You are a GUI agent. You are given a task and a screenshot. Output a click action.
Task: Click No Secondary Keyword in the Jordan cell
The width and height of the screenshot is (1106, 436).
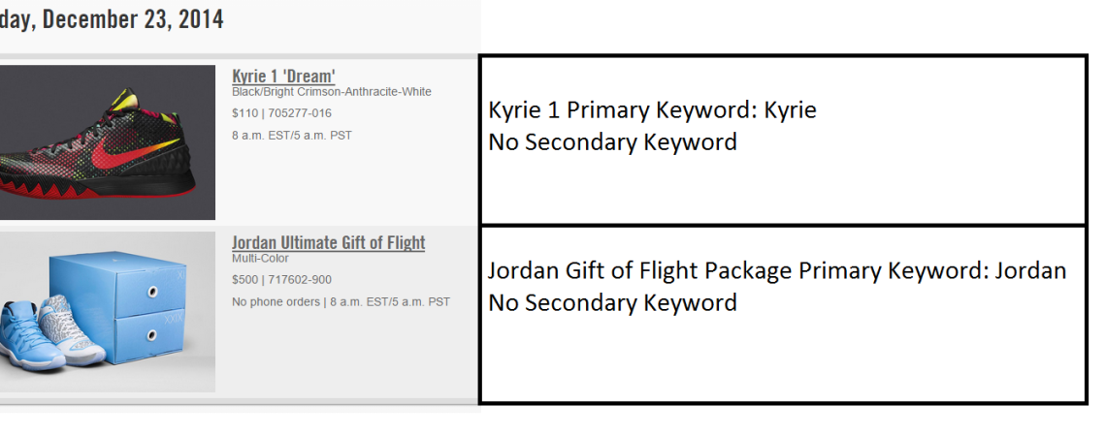coord(612,303)
